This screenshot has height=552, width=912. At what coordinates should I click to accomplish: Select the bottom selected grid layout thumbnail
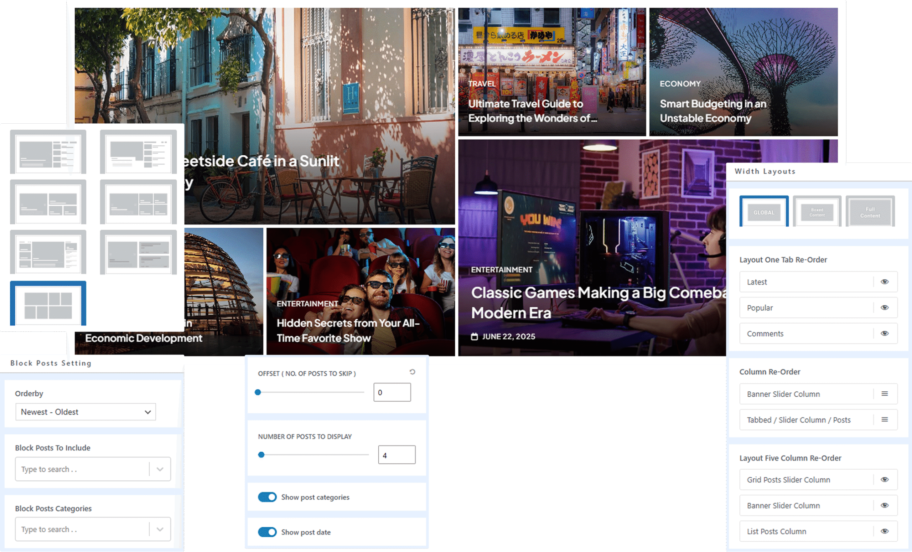point(48,304)
